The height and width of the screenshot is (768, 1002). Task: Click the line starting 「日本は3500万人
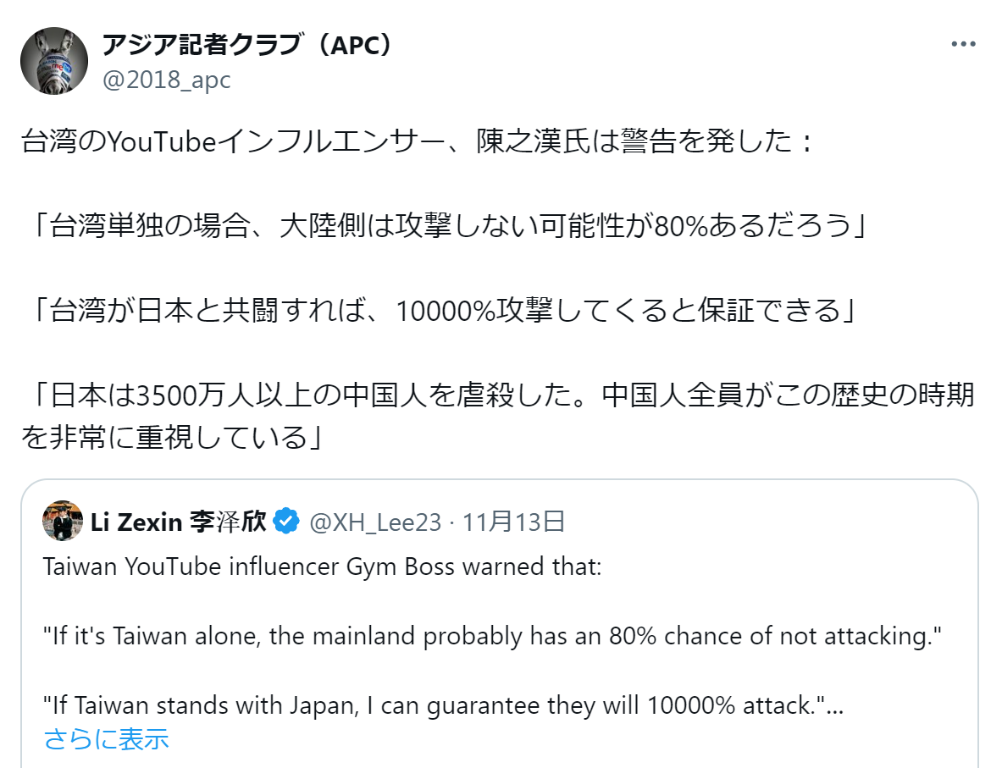(x=498, y=395)
